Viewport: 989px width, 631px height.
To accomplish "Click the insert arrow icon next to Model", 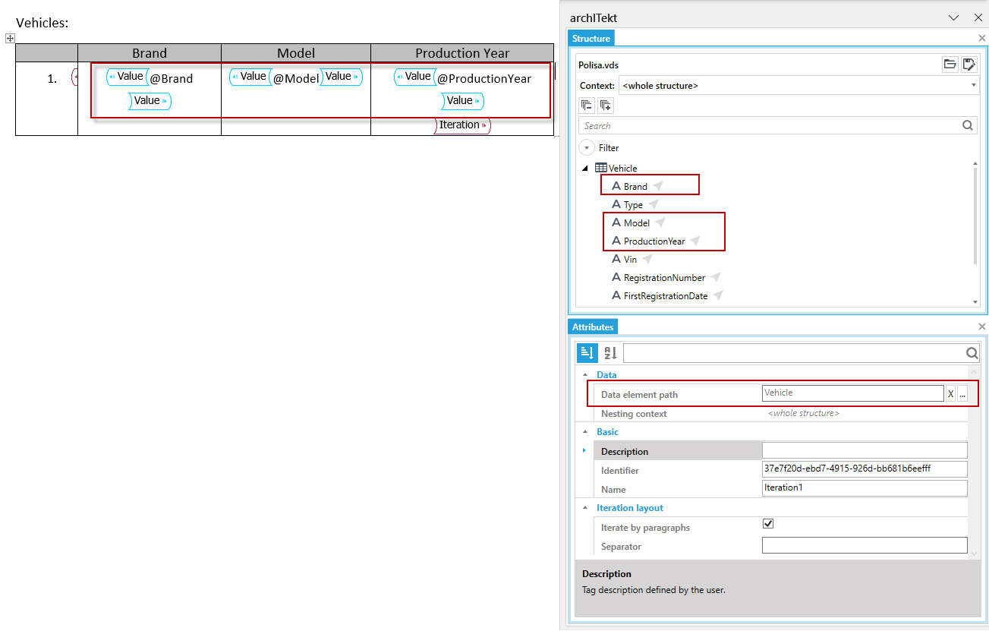I will click(660, 222).
